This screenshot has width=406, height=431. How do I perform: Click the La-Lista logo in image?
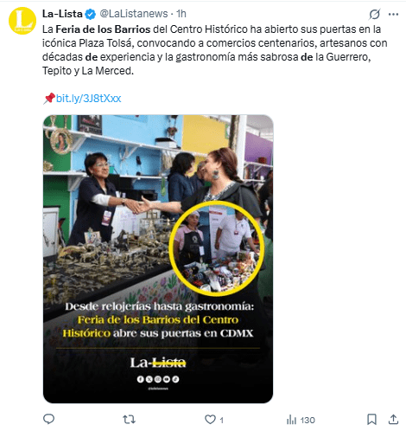point(158,363)
